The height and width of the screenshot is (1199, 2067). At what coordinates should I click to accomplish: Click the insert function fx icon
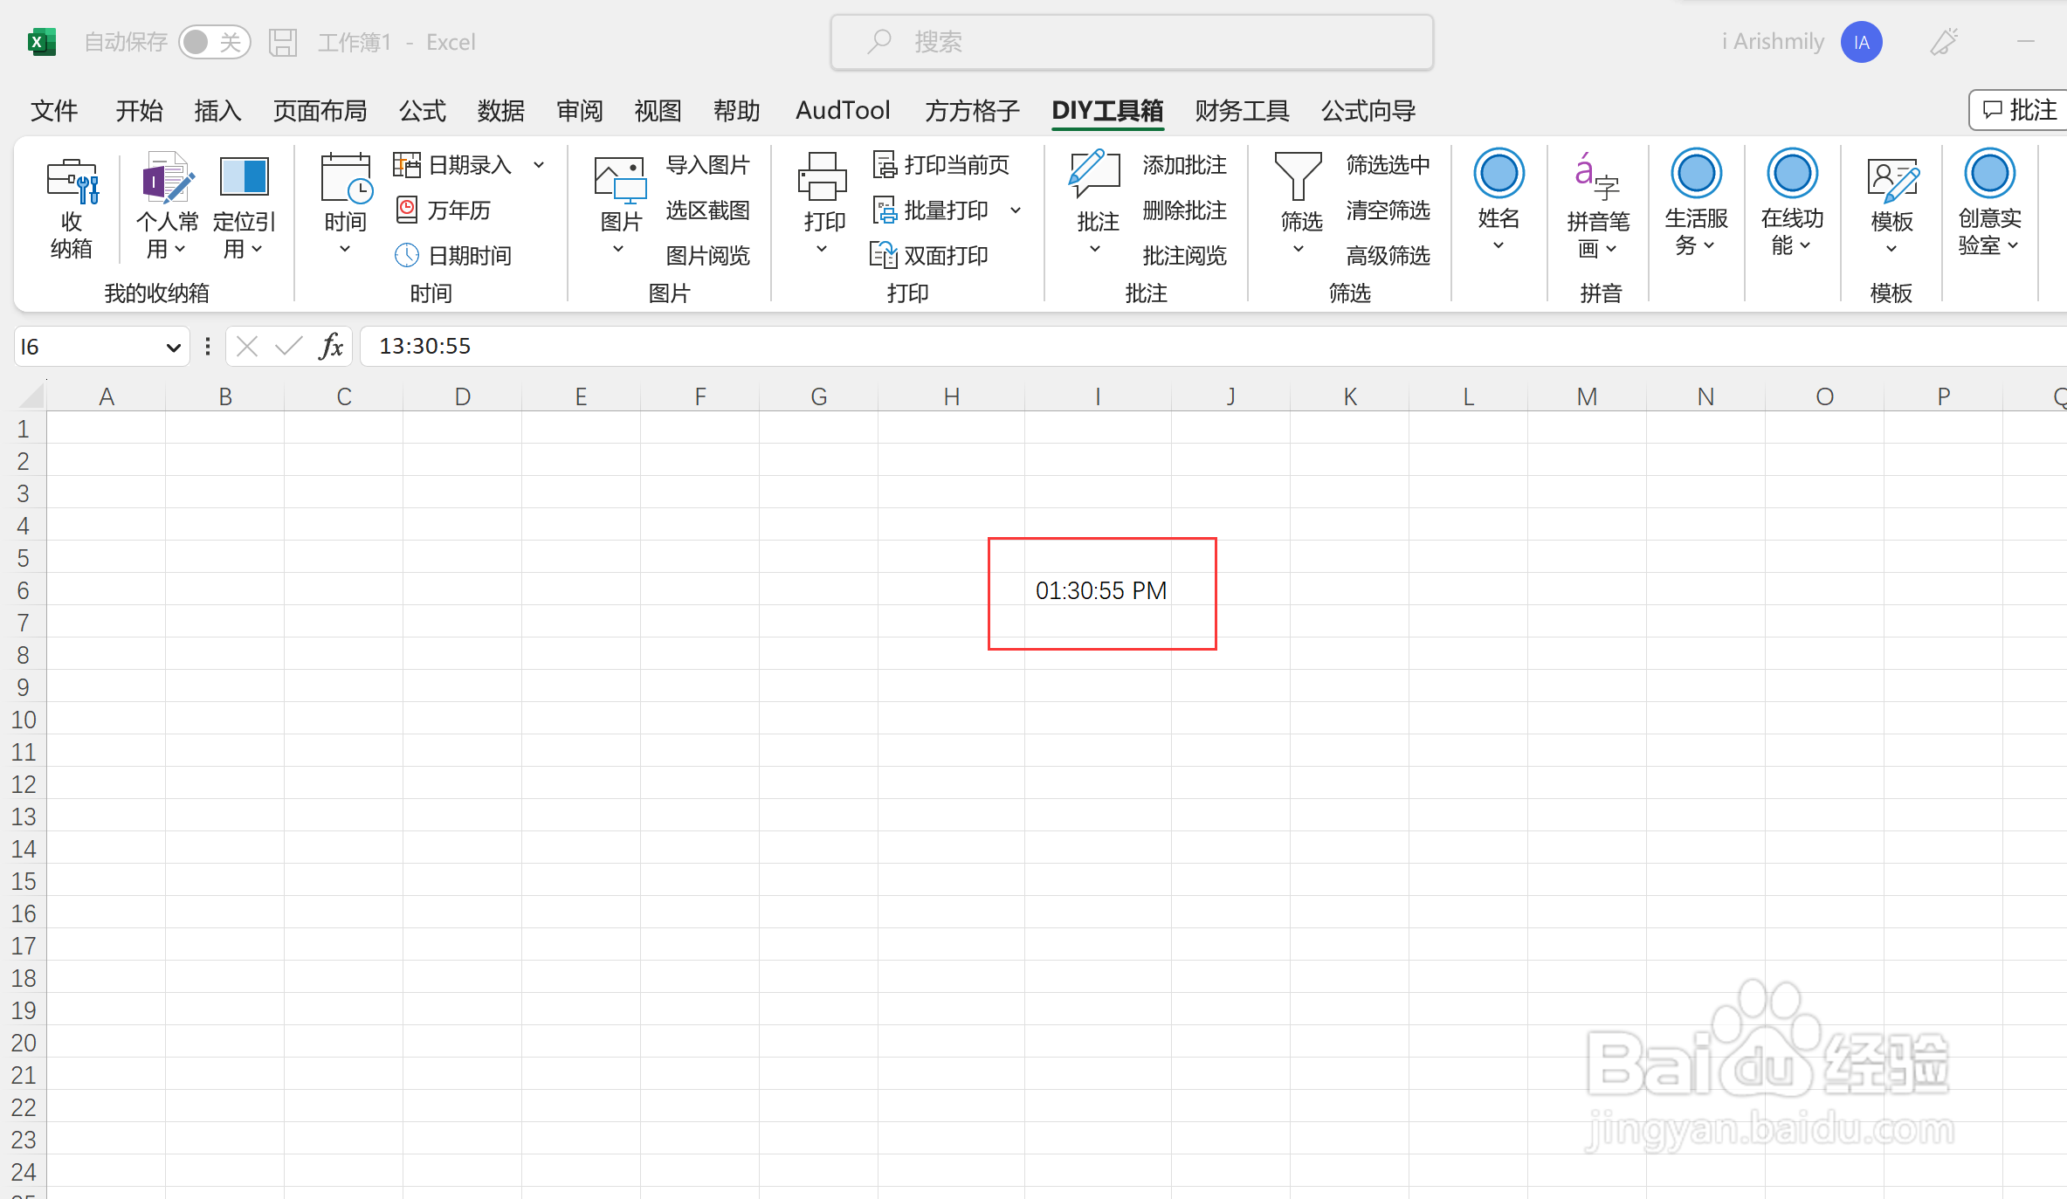(331, 347)
